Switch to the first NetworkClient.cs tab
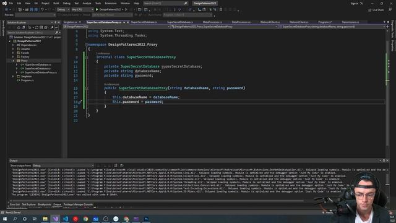Image resolution: width=396 pixels, height=223 pixels. pyautogui.click(x=270, y=22)
